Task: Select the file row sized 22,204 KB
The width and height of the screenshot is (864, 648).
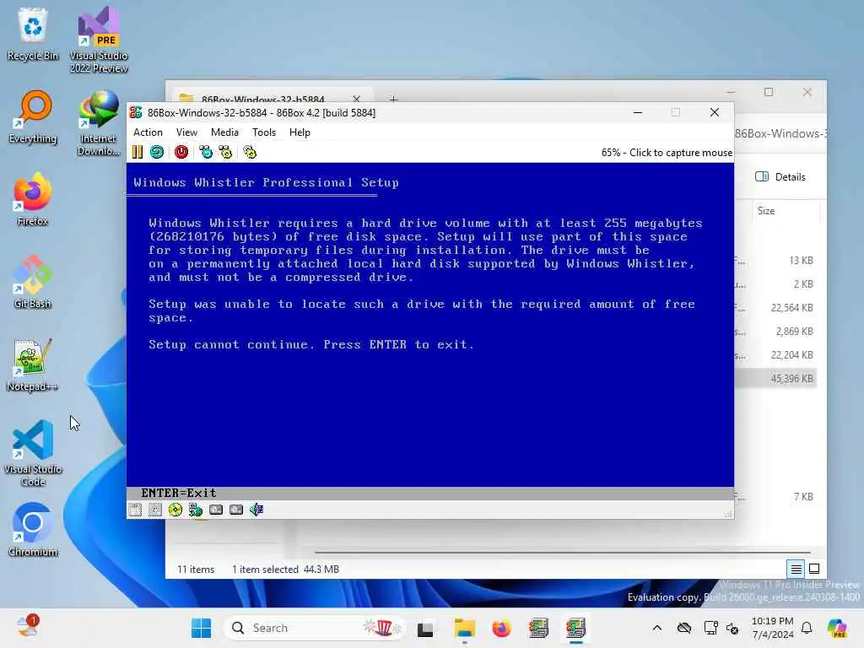Action: 776,355
